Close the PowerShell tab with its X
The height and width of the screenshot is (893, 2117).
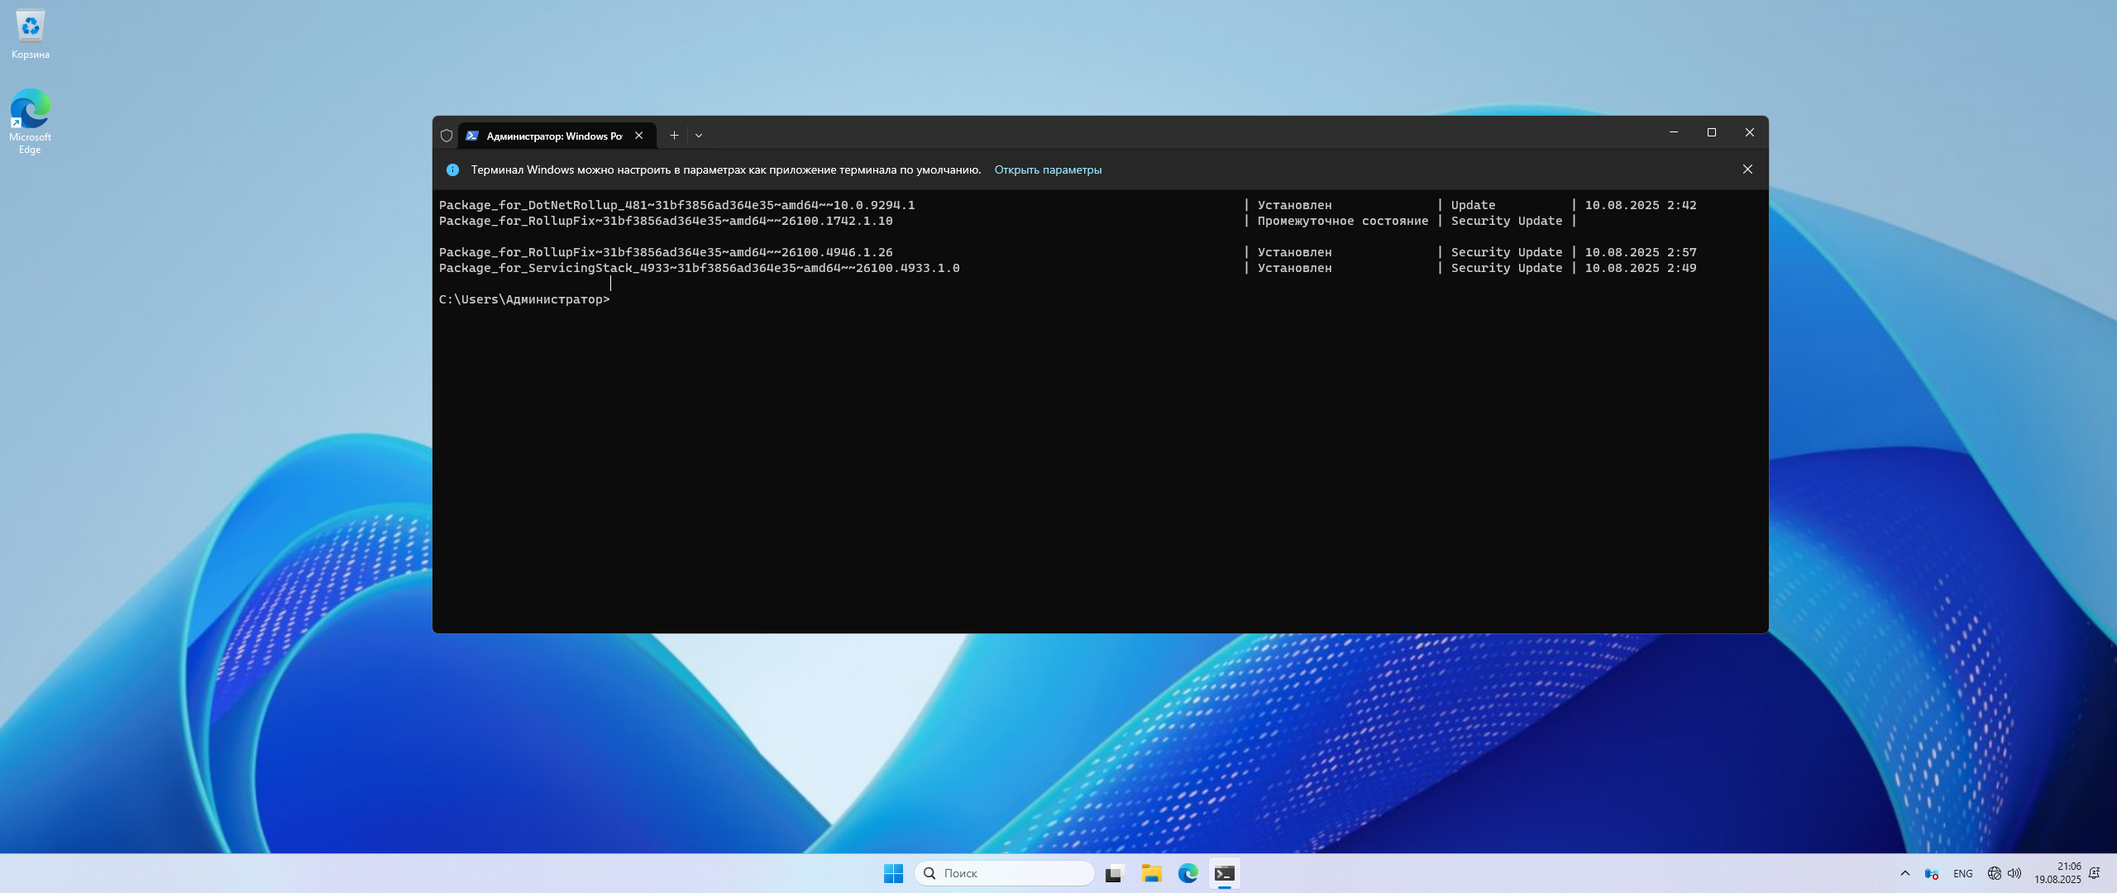[x=638, y=136]
